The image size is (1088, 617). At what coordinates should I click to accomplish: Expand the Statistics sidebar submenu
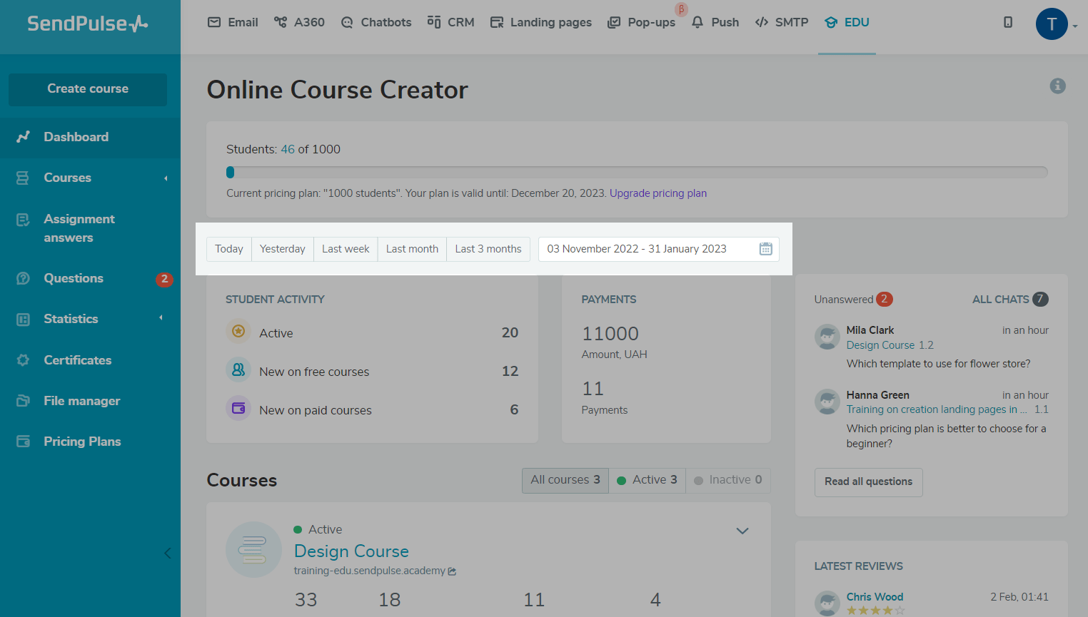[161, 318]
